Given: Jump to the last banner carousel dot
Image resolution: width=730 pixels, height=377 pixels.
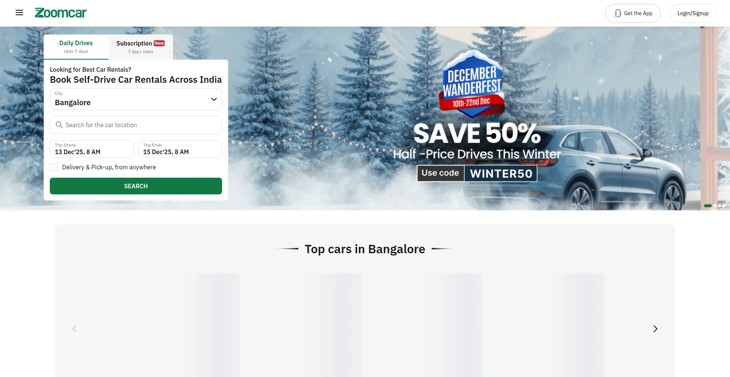Looking at the screenshot, I should [x=724, y=206].
